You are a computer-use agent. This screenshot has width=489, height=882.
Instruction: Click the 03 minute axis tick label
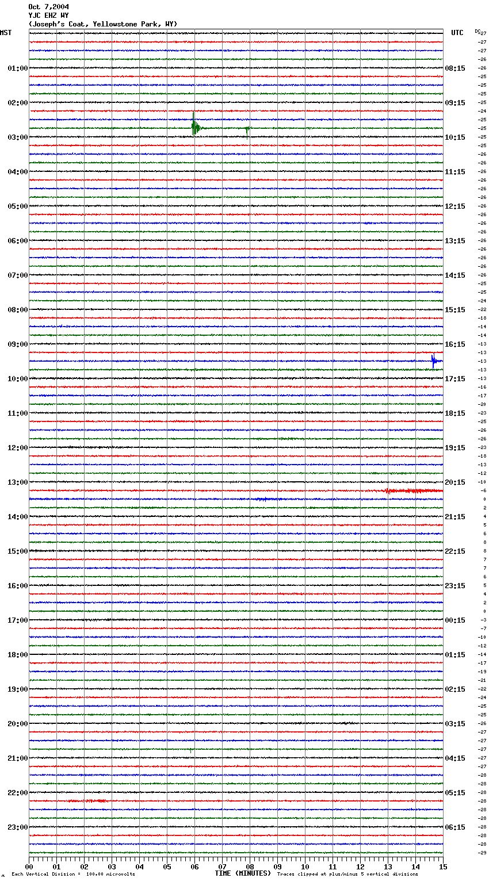112,867
